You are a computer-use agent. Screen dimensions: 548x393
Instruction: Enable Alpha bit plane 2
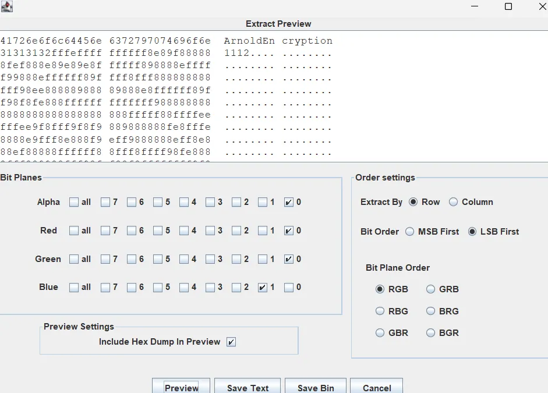[x=236, y=202]
